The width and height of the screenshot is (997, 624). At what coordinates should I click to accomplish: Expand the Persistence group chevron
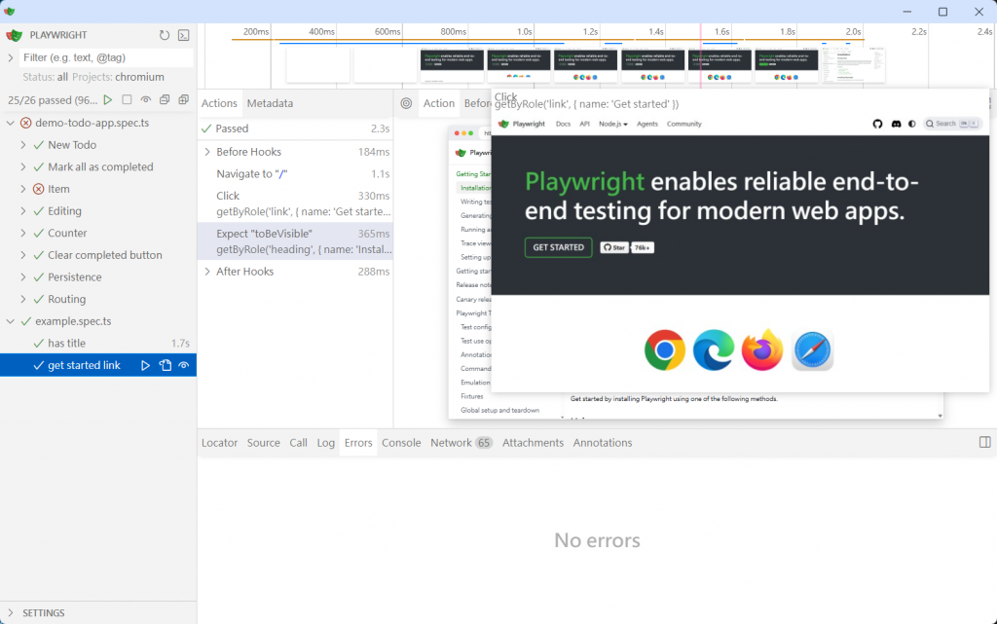pyautogui.click(x=23, y=277)
